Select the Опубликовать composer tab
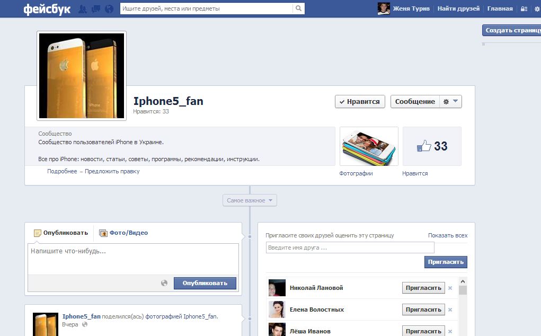 point(61,233)
